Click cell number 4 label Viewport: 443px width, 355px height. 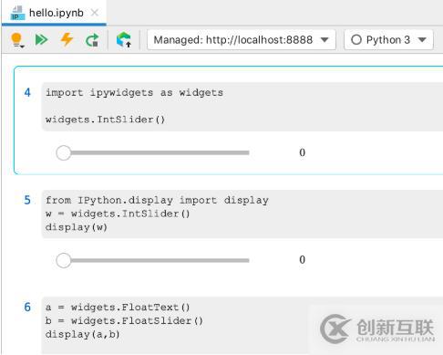coord(27,92)
